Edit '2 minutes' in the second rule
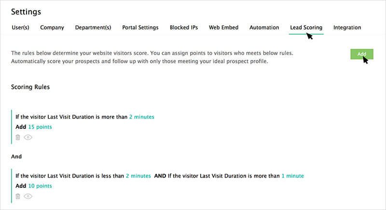Screen dimensions: 386x210 coord(138,176)
